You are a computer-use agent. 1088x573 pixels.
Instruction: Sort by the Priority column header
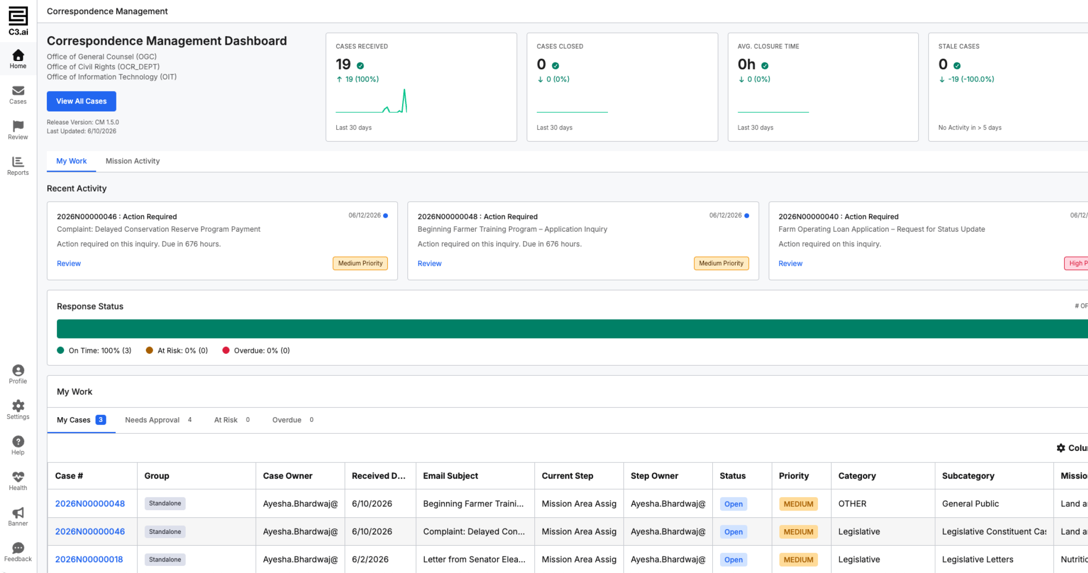click(802, 476)
